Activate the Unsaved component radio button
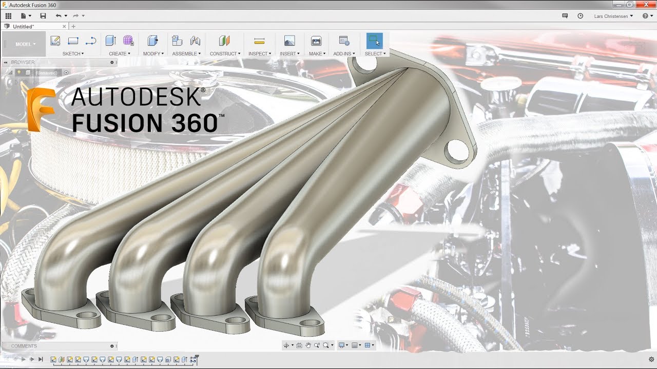Screen dimensions: 657x369 (x=66, y=73)
